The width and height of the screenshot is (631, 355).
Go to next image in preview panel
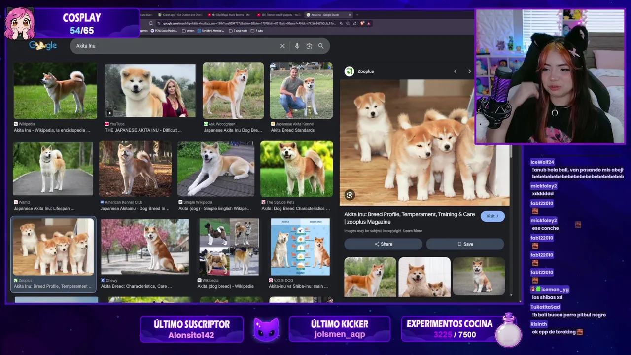tap(469, 71)
